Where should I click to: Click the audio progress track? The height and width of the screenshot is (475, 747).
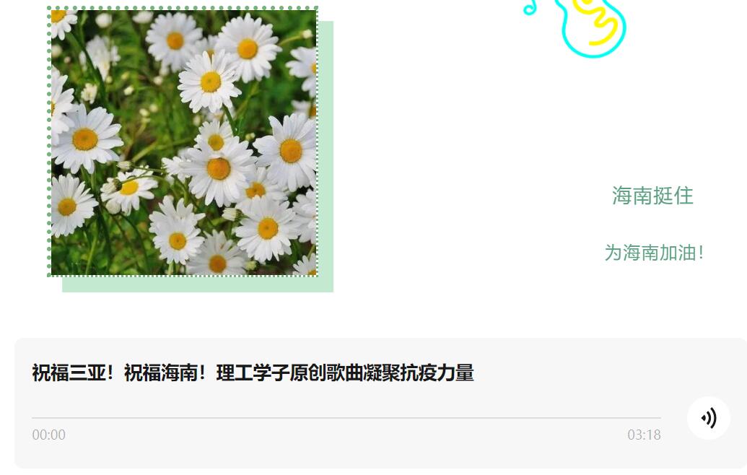pos(346,418)
